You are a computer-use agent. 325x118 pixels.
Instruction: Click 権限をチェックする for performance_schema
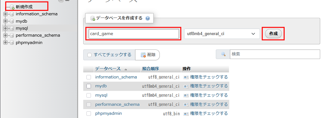(209, 104)
